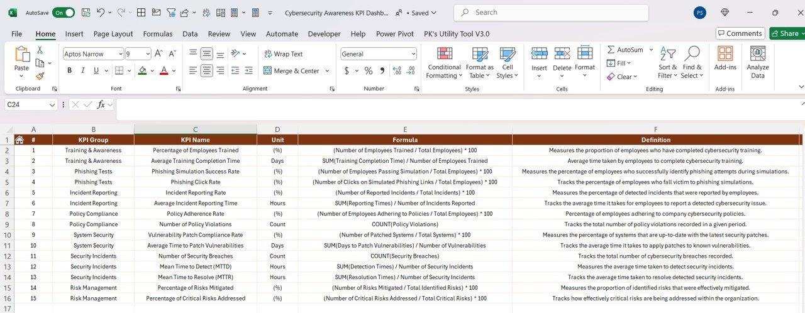Click the green Share button
This screenshot has height=313, width=805.
point(787,33)
